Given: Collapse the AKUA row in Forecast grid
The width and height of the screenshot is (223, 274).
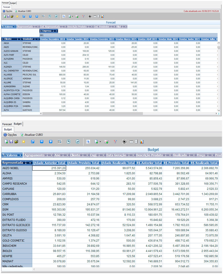Looking at the screenshot, I should pos(3,43).
